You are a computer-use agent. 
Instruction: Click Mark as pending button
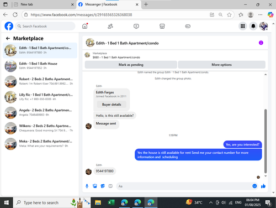point(131,65)
